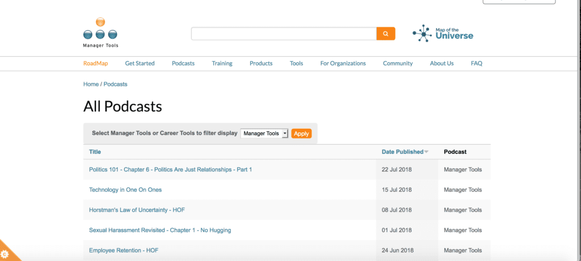
Task: Open Politics 101 Chapter 6 podcast link
Action: (x=170, y=170)
